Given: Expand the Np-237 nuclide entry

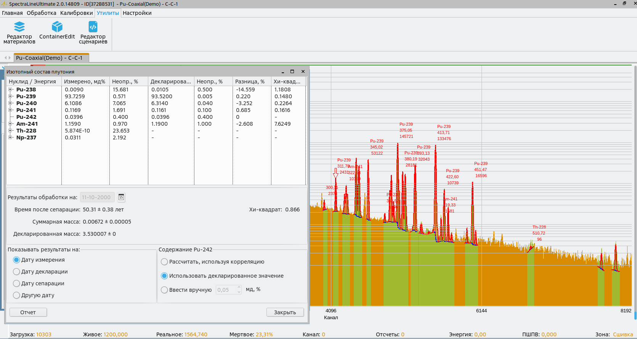Looking at the screenshot, I should pyautogui.click(x=11, y=138).
